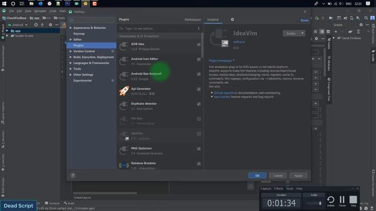Enable the File Tree plugin checkbox
376x211 pixels.
[199, 119]
